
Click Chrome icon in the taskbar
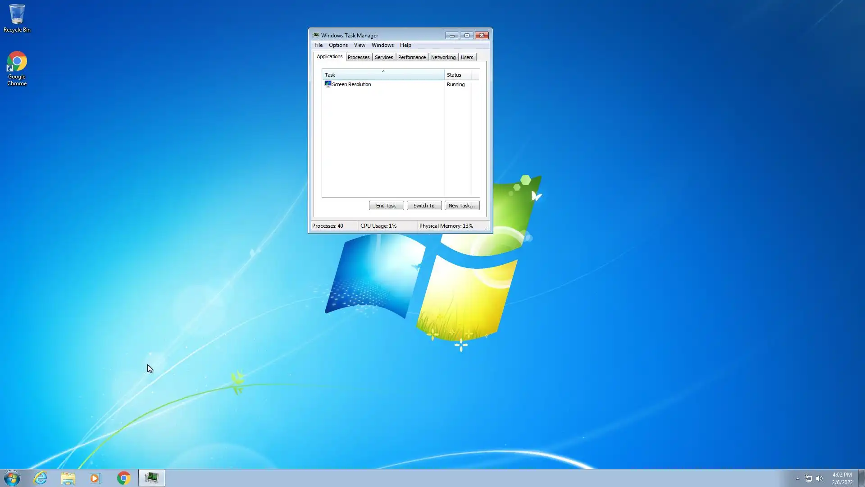point(123,478)
